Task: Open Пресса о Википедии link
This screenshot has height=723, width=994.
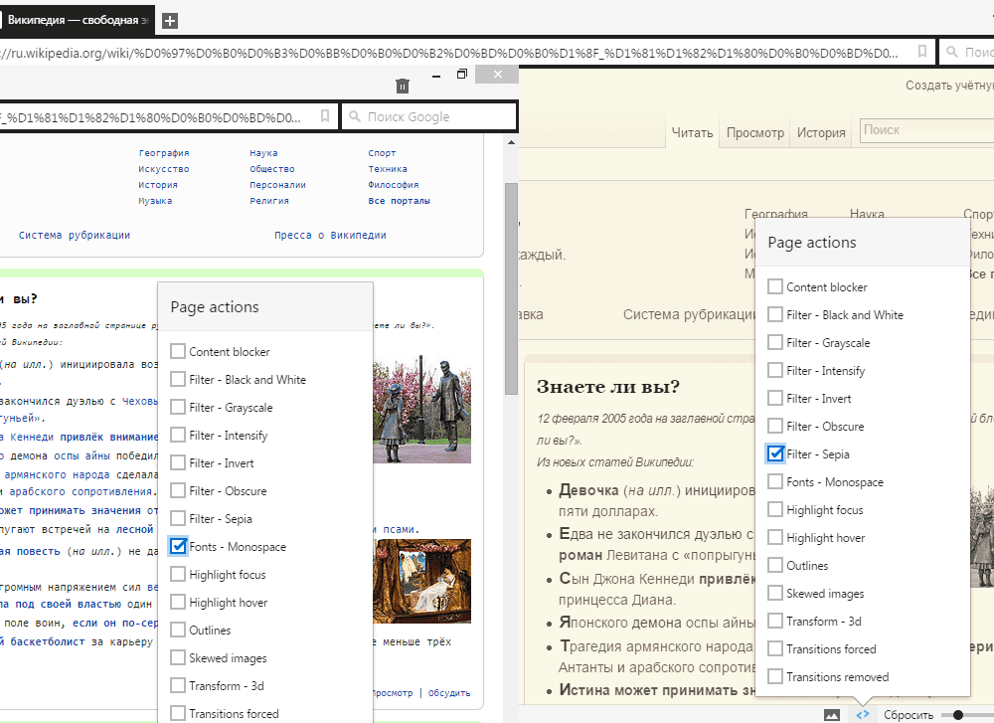Action: click(x=330, y=235)
